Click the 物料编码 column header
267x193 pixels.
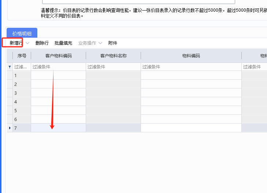pyautogui.click(x=191, y=56)
